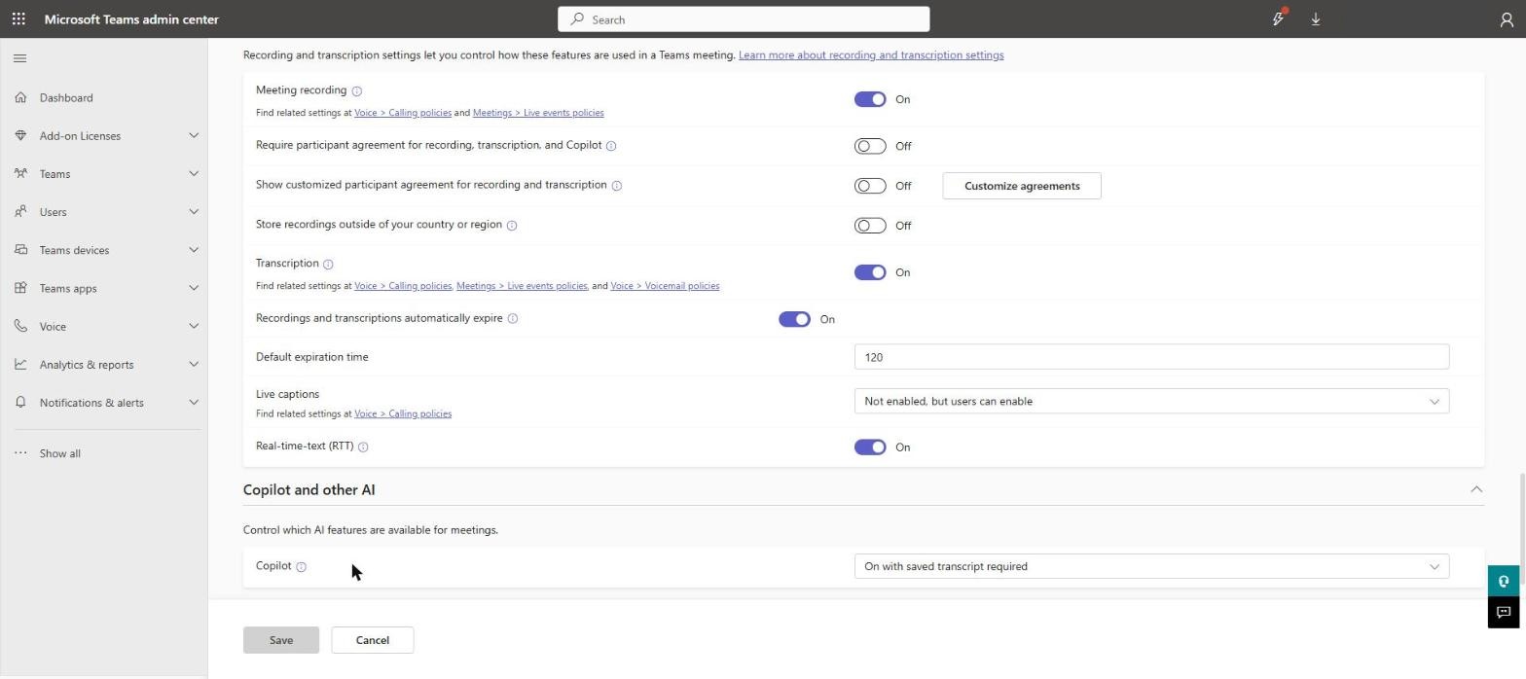Image resolution: width=1526 pixels, height=679 pixels.
Task: Click info icon beside Recordings automatically expire
Action: pyautogui.click(x=513, y=319)
